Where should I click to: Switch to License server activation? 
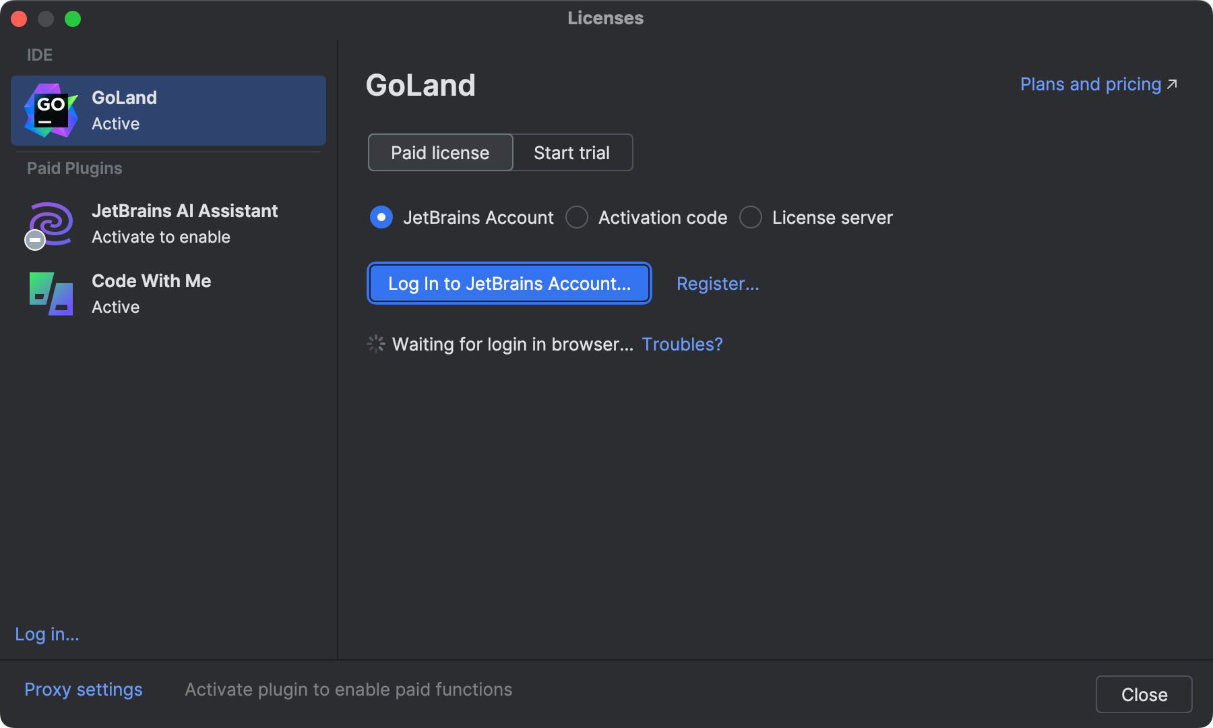pos(750,217)
